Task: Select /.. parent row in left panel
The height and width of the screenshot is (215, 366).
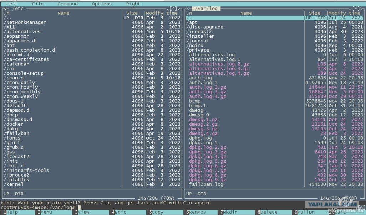Action: [92, 18]
